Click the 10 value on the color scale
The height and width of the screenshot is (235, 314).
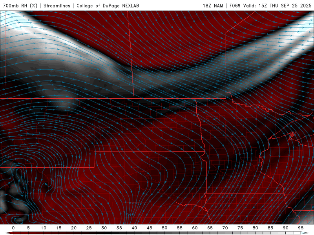click(44, 228)
